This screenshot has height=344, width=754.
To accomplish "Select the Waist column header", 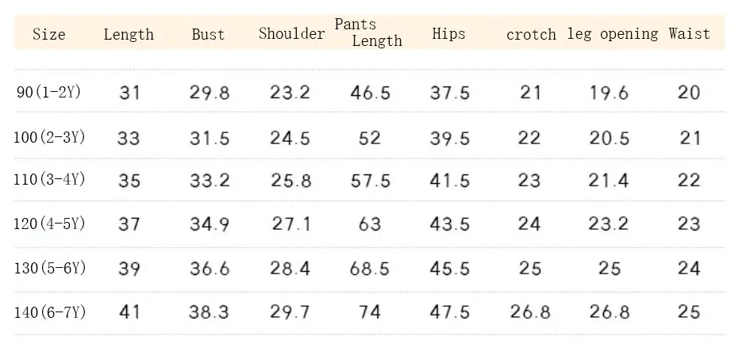I will (689, 33).
